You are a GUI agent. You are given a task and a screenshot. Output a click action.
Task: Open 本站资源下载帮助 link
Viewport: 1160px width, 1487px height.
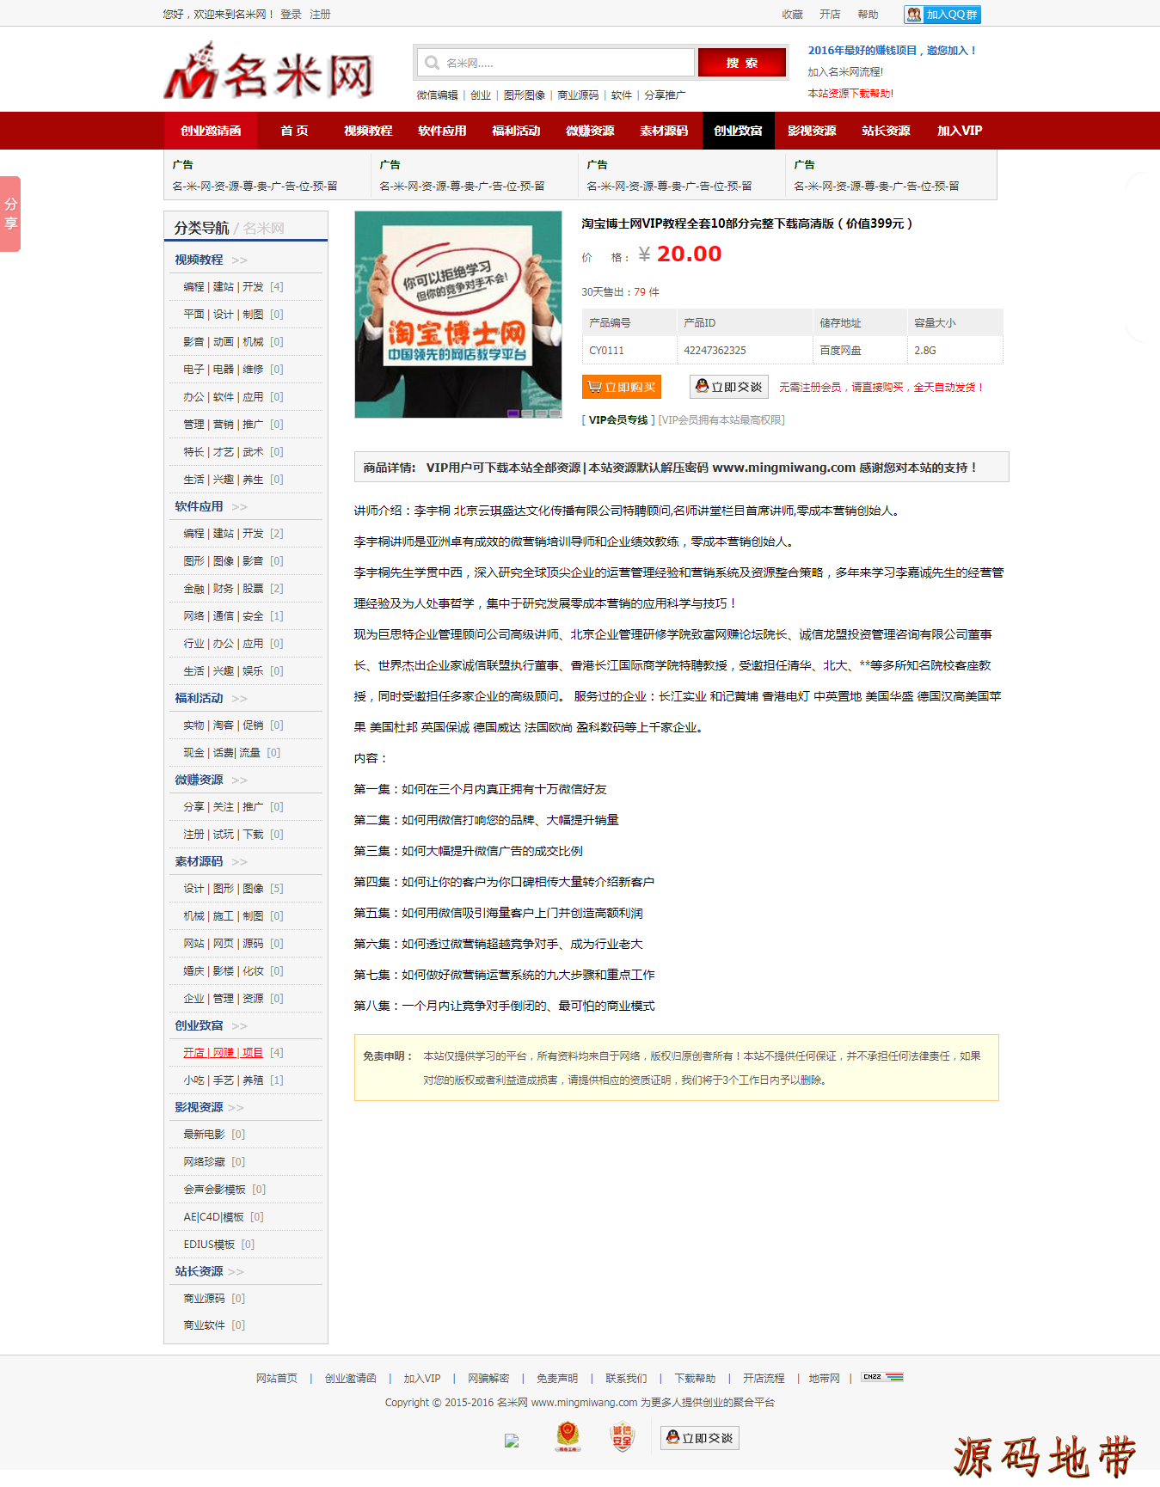click(x=850, y=94)
